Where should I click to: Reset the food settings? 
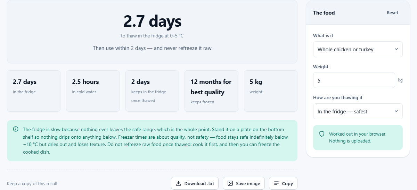coord(392,13)
